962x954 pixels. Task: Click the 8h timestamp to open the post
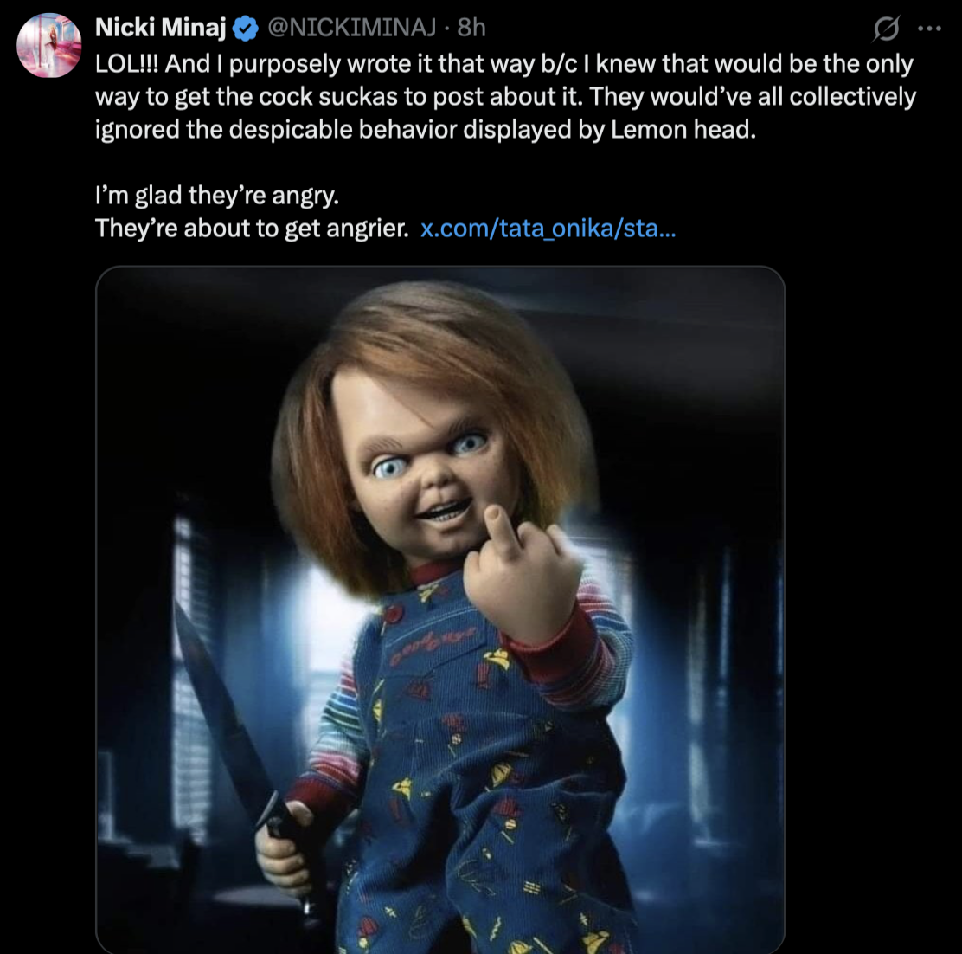pyautogui.click(x=469, y=28)
